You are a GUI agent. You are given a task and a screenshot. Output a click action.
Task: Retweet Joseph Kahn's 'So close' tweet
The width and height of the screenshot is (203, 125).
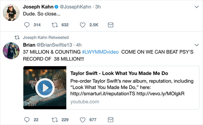coord(55,25)
